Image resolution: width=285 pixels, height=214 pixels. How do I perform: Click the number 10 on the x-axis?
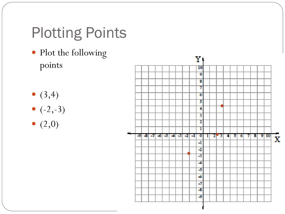268,136
